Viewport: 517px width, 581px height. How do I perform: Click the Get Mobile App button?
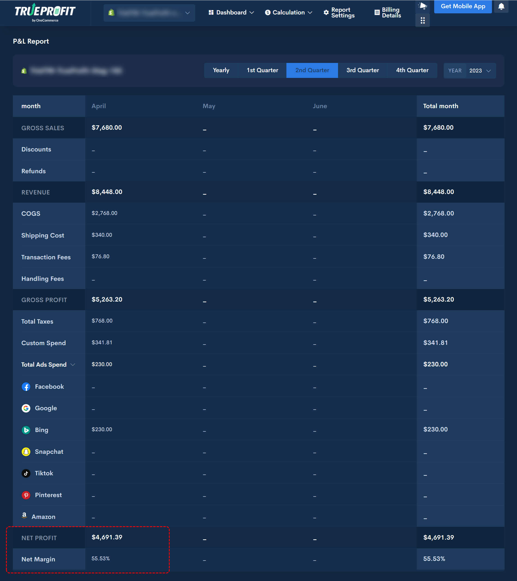[463, 7]
